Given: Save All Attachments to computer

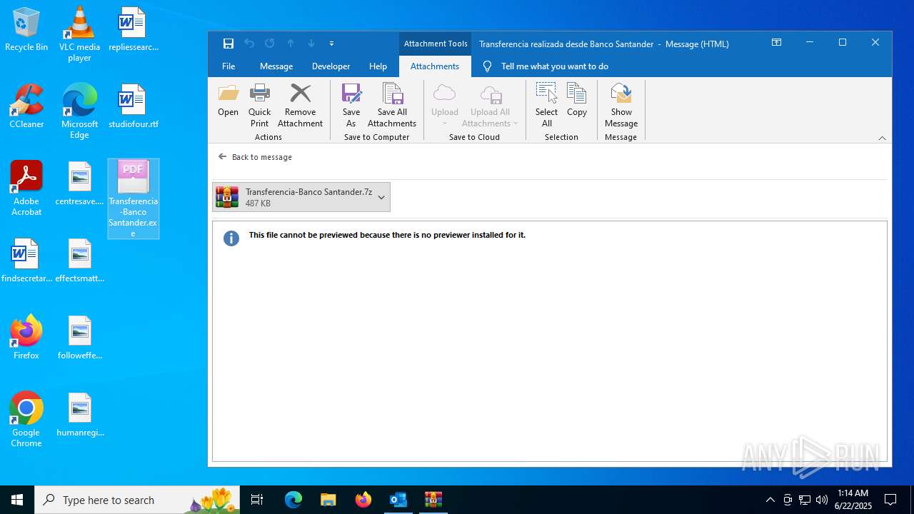Looking at the screenshot, I should pyautogui.click(x=392, y=105).
